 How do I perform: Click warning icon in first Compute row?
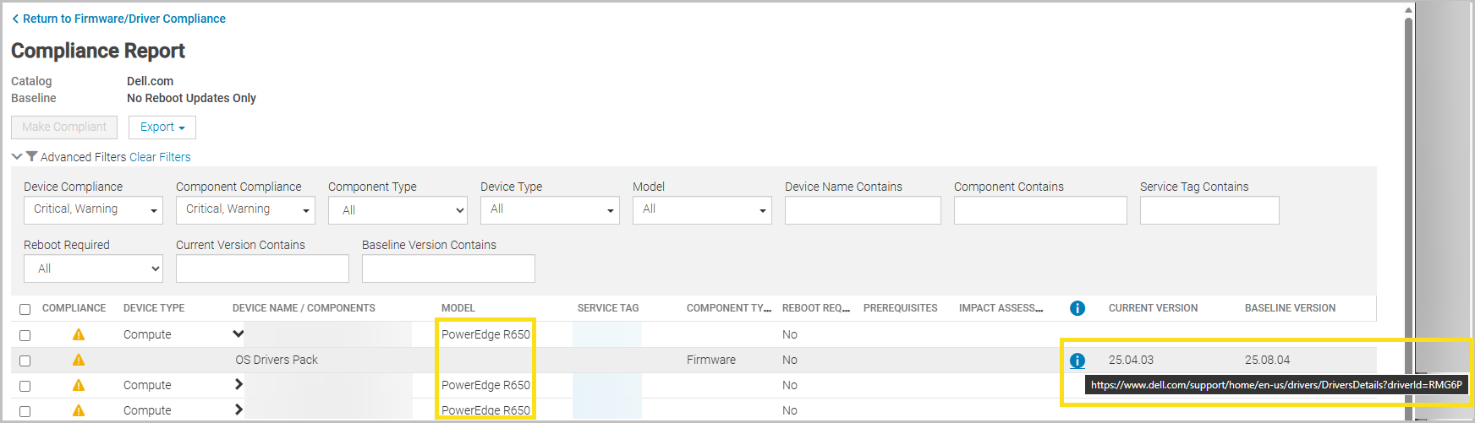pyautogui.click(x=79, y=334)
